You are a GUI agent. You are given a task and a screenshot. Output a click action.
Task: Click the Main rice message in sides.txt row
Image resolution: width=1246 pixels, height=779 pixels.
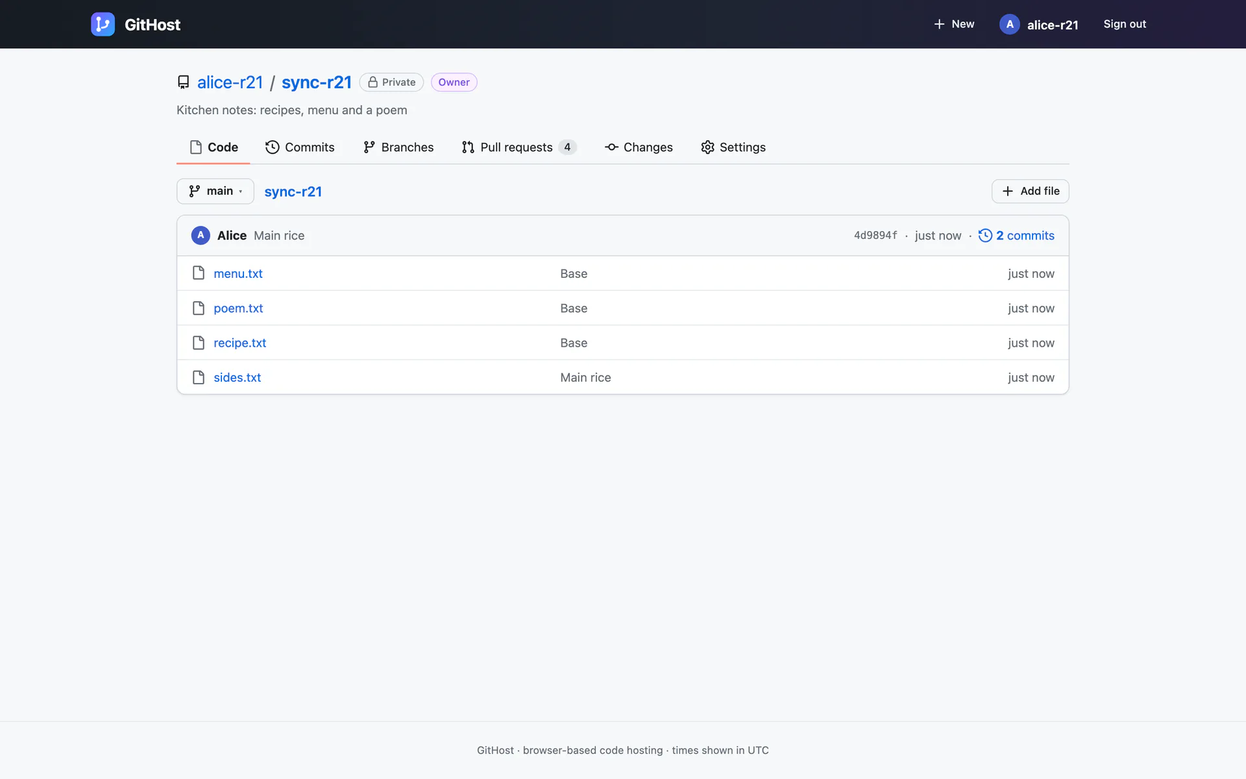coord(585,377)
